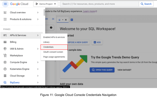This screenshot has height=99, width=157.
Task: Click the Google Cloud logo
Action: (x=19, y=4)
